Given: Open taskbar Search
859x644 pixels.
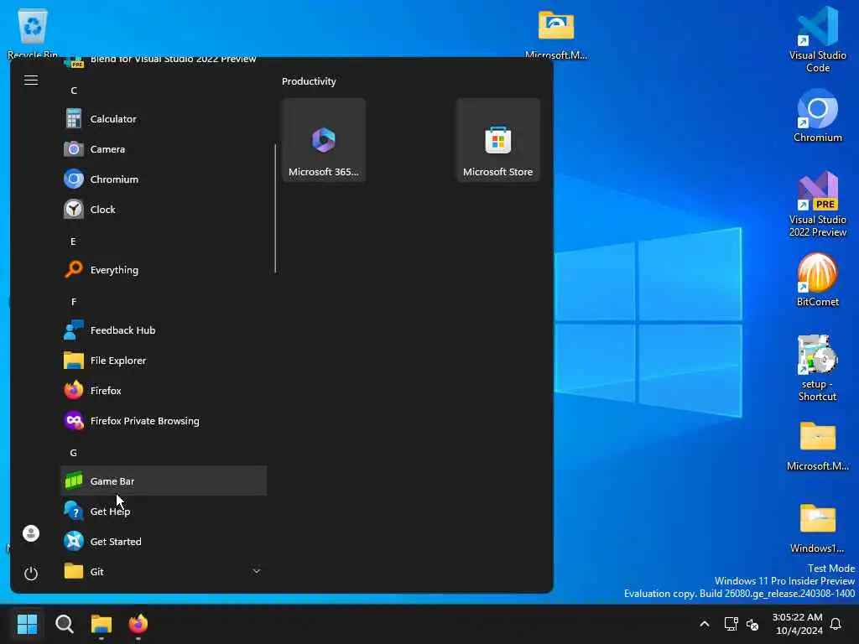Looking at the screenshot, I should tap(65, 624).
